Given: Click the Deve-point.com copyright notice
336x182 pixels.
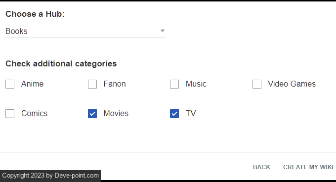Looking at the screenshot, I should tap(50, 176).
